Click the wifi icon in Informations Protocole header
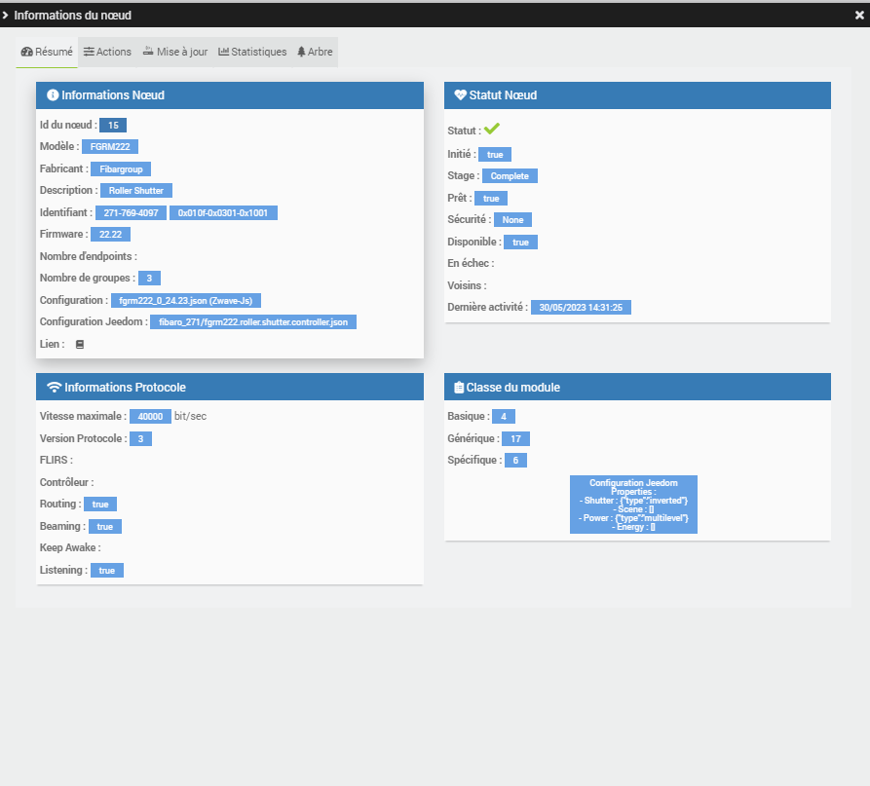This screenshot has width=870, height=786. pyautogui.click(x=54, y=388)
